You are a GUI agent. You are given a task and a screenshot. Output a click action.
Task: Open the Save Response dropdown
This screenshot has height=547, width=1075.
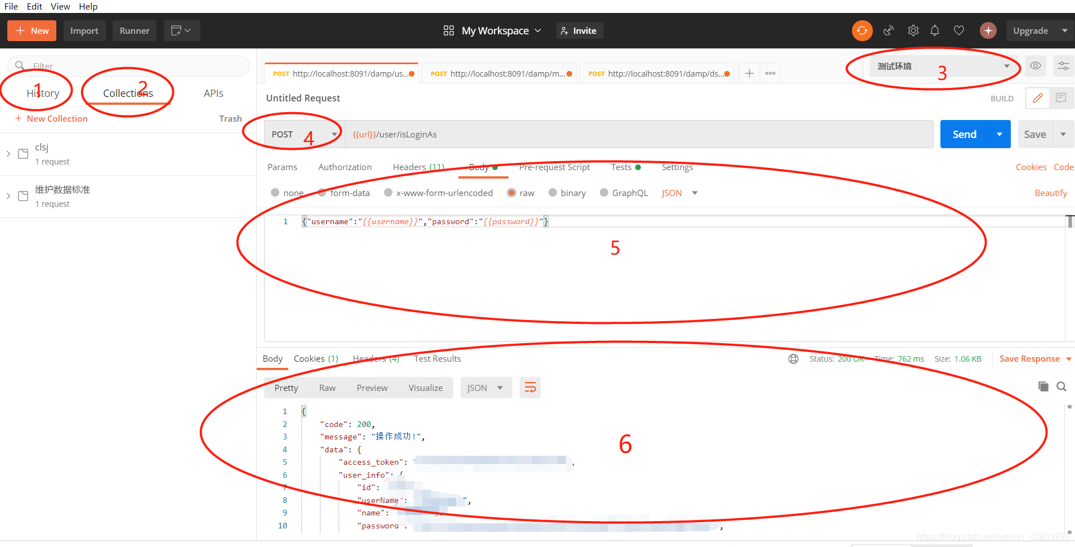tap(1036, 359)
